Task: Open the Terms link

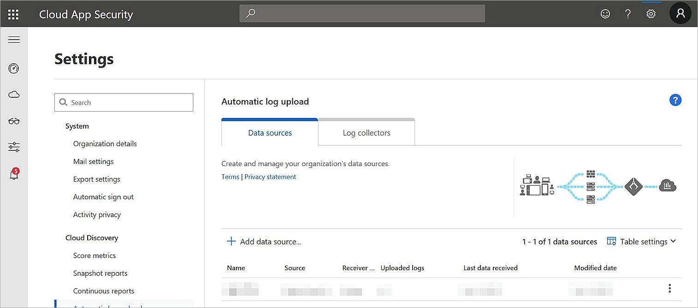Action: tap(230, 177)
